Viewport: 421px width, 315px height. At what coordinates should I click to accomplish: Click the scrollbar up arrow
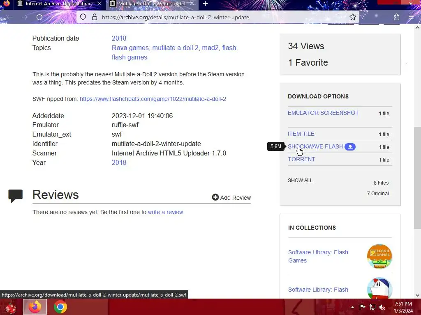[417, 27]
